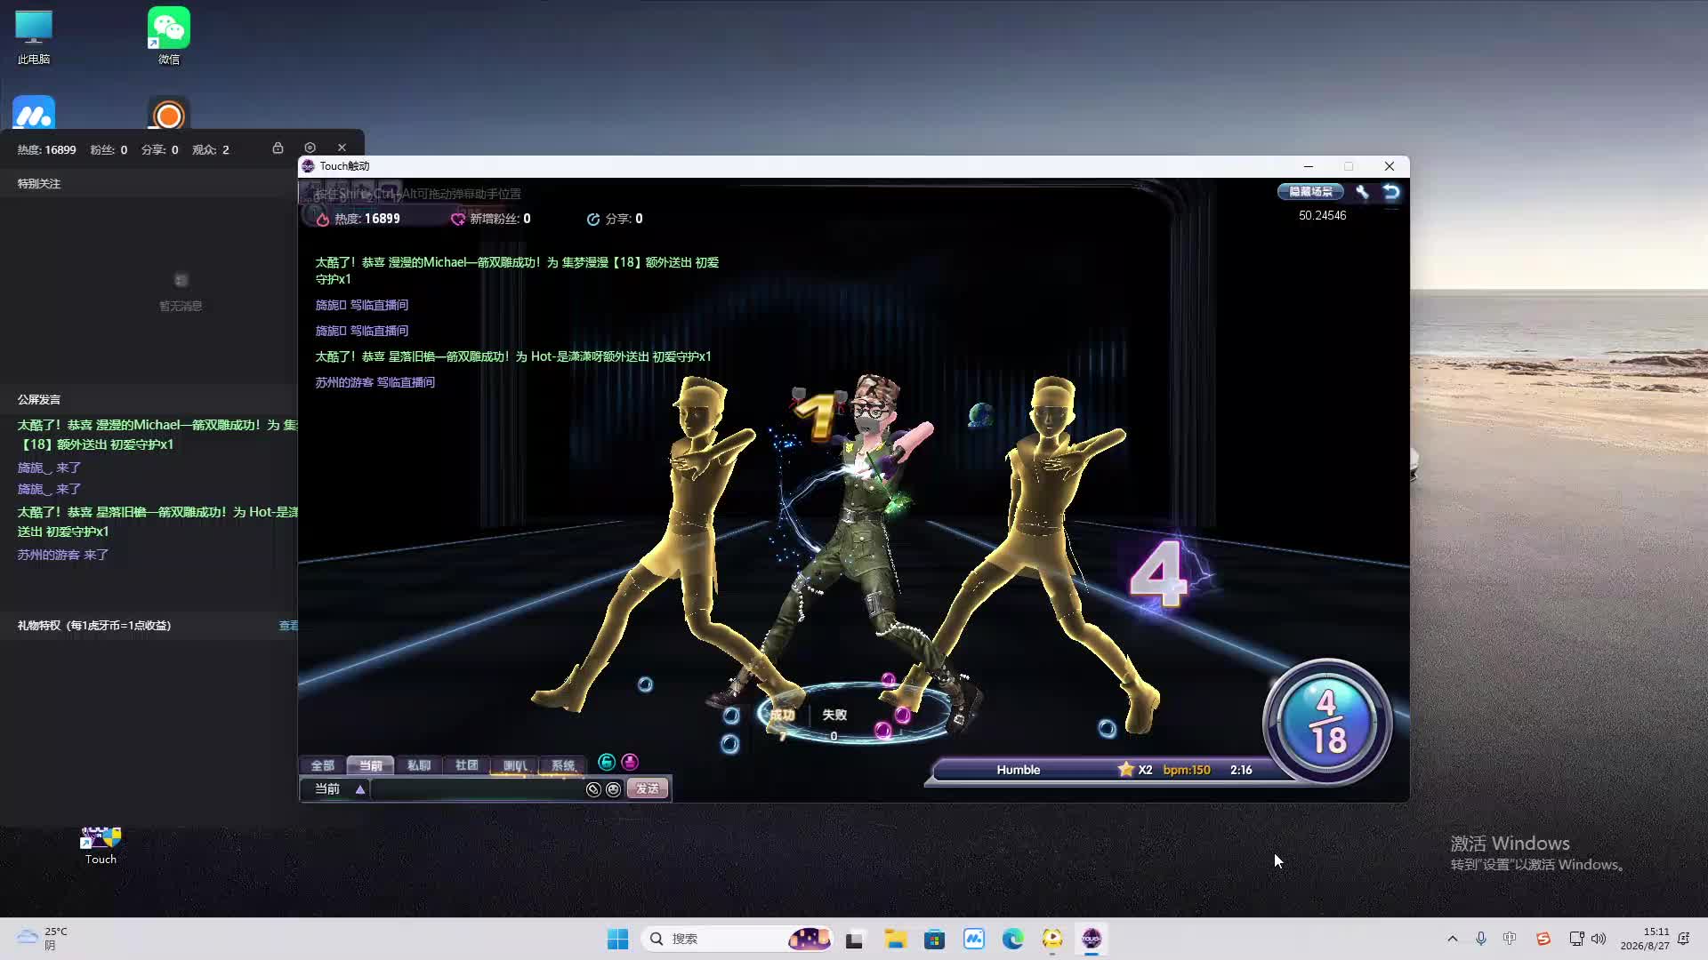Viewport: 1708px width, 960px height.
Task: Click the Touch game taskbar icon
Action: point(1092,939)
